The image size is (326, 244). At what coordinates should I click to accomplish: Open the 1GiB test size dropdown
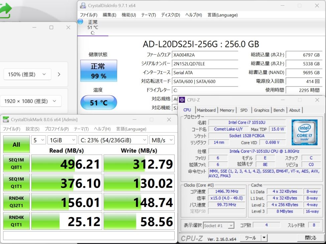click(62, 140)
